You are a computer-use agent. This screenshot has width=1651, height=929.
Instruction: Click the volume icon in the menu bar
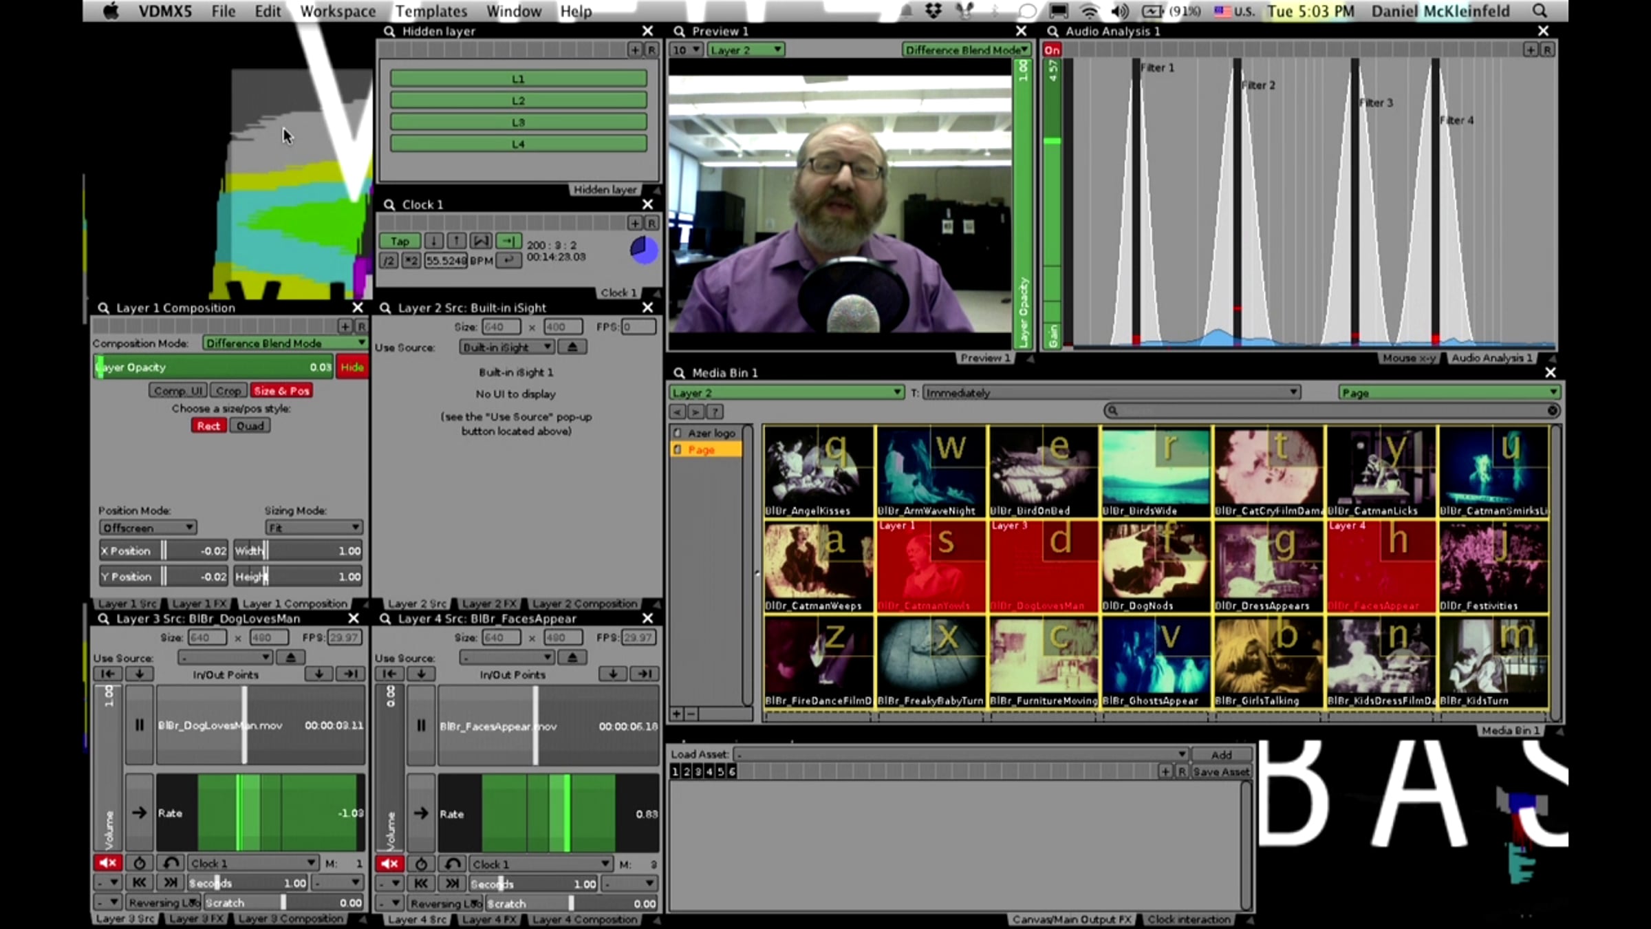pyautogui.click(x=1119, y=11)
